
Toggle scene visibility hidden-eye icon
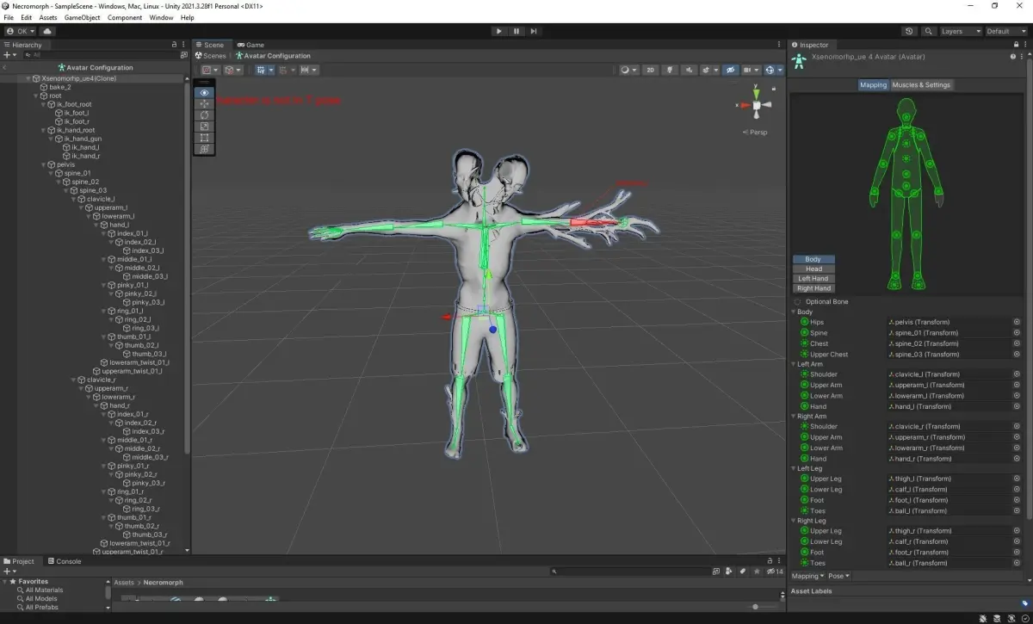click(730, 70)
